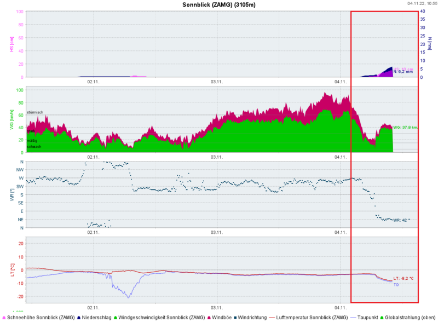Screen dimensions: 438x322
Task: Click the timestamp 04.11.22, 10:55
Action: point(422,3)
